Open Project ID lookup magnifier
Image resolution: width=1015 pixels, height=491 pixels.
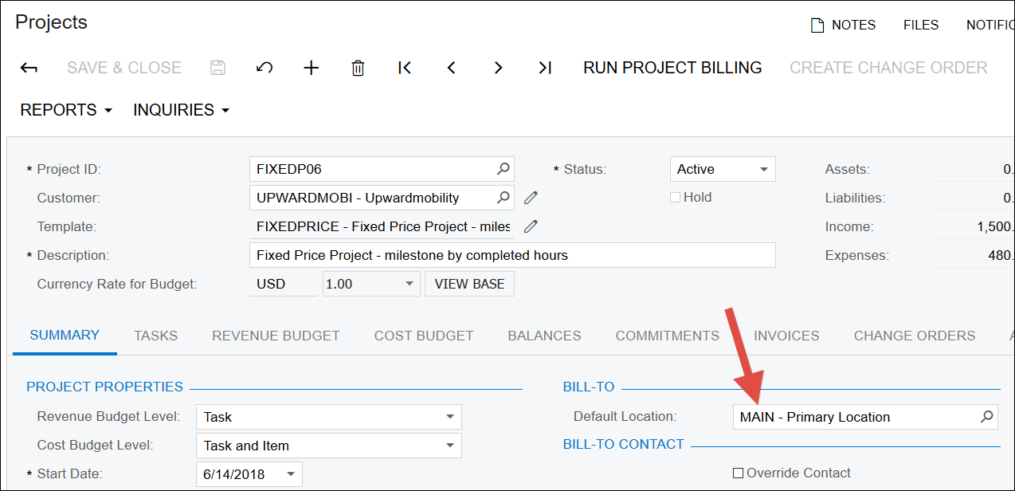pyautogui.click(x=503, y=169)
